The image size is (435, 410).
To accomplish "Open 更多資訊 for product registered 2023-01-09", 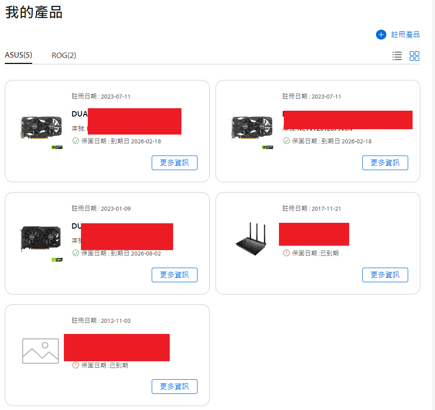I will click(x=175, y=275).
